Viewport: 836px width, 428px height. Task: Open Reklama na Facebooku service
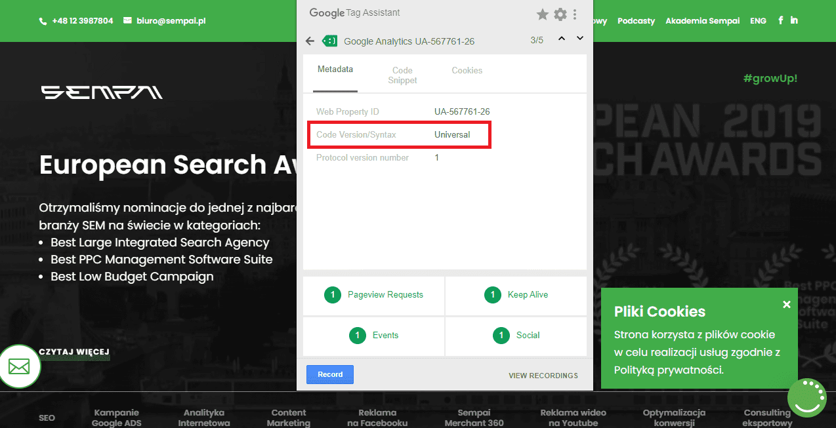[377, 418]
